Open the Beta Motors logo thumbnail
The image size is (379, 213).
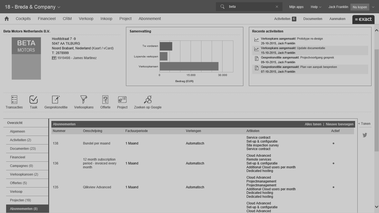[26, 59]
